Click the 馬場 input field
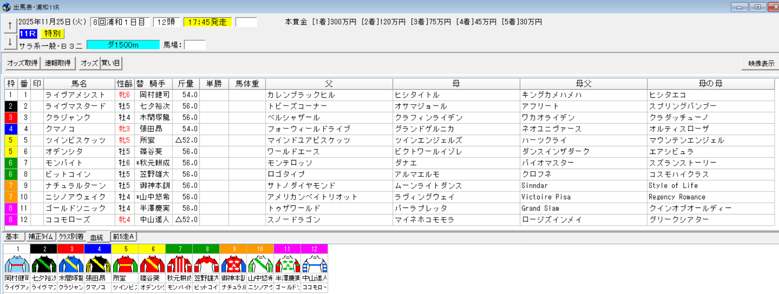The width and height of the screenshot is (779, 294). tap(195, 45)
